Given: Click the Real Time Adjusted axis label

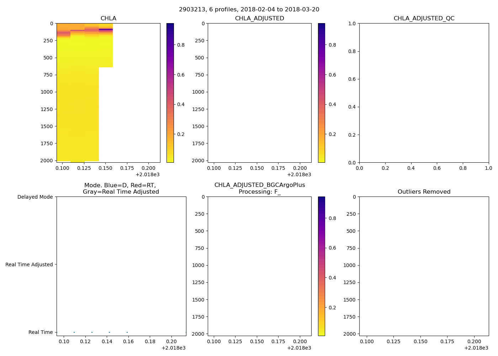Looking at the screenshot, I should pos(29,265).
